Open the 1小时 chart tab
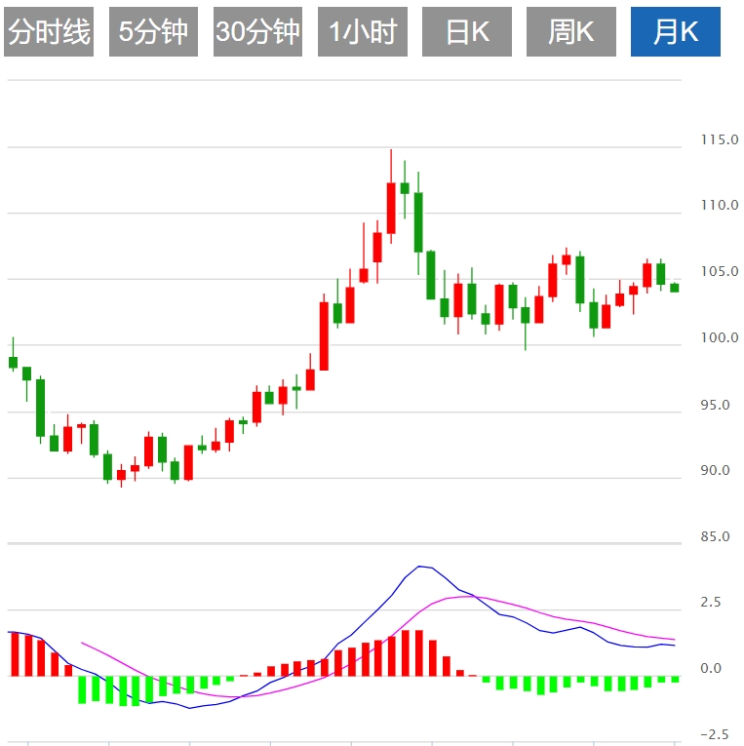The width and height of the screenshot is (744, 746). [x=363, y=32]
